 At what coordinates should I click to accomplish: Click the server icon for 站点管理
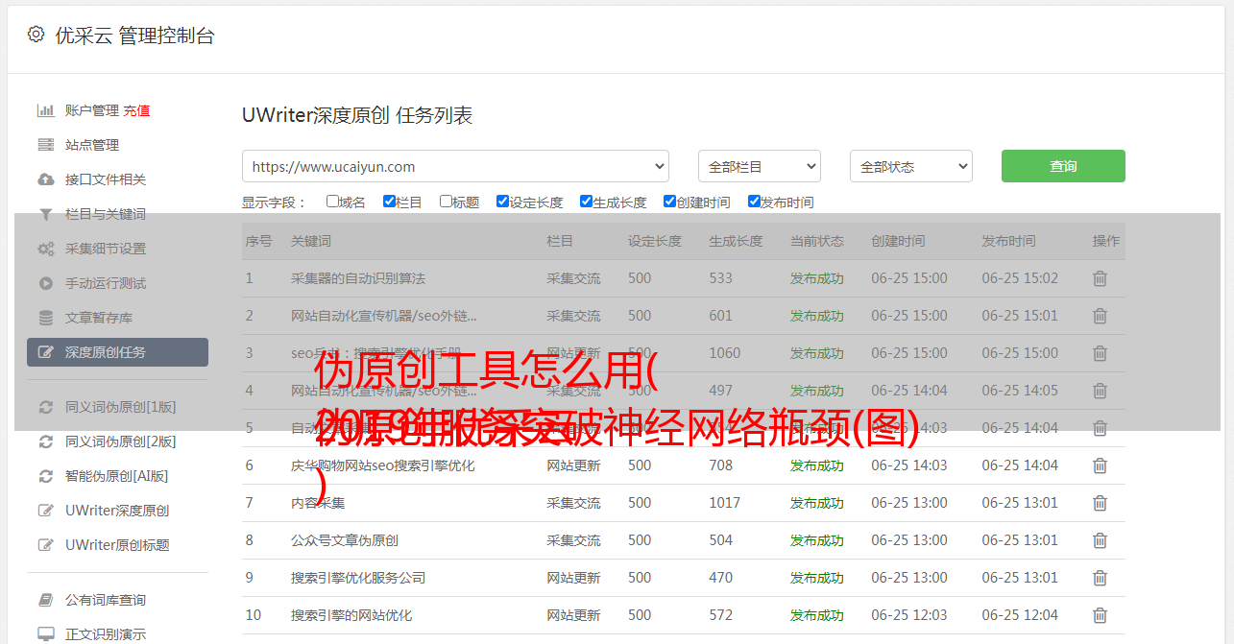pos(45,145)
